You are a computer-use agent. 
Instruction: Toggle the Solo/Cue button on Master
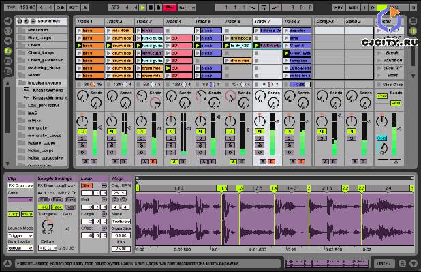tap(381, 138)
